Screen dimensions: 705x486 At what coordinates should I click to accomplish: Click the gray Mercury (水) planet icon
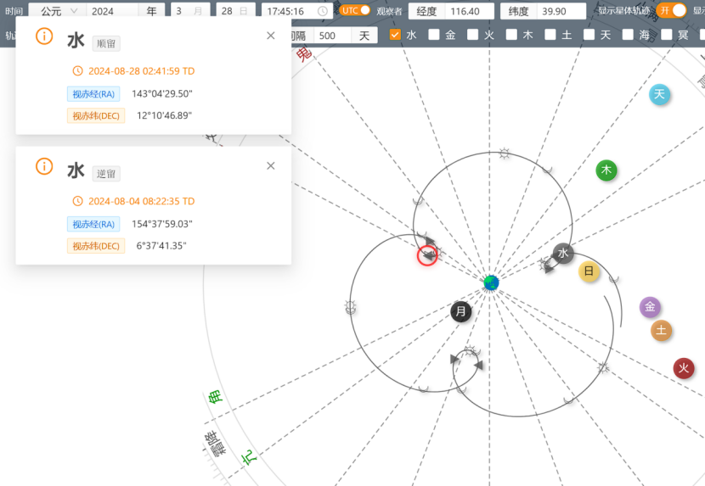(x=563, y=253)
